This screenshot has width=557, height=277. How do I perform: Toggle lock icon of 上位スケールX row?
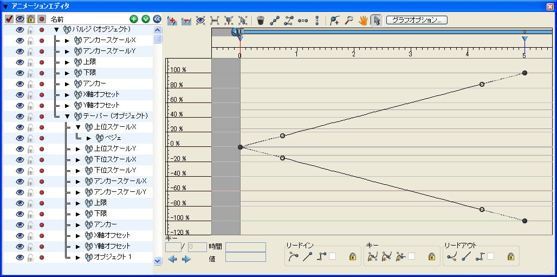click(x=31, y=127)
